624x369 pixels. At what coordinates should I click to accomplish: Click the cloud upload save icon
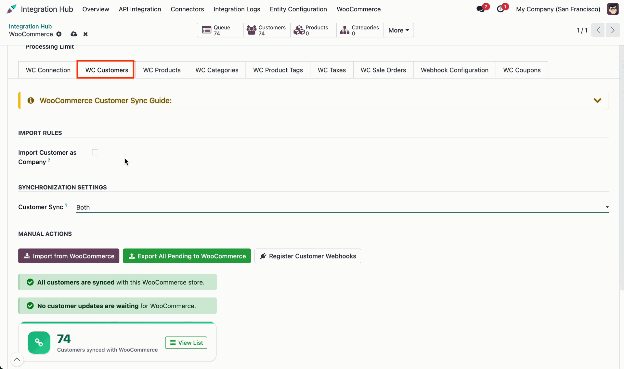click(x=74, y=34)
